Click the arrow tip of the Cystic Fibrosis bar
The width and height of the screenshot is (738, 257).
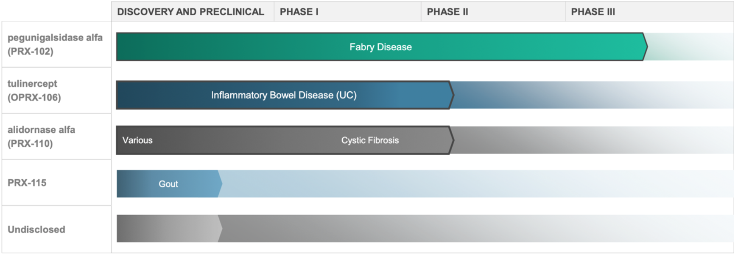pos(451,140)
